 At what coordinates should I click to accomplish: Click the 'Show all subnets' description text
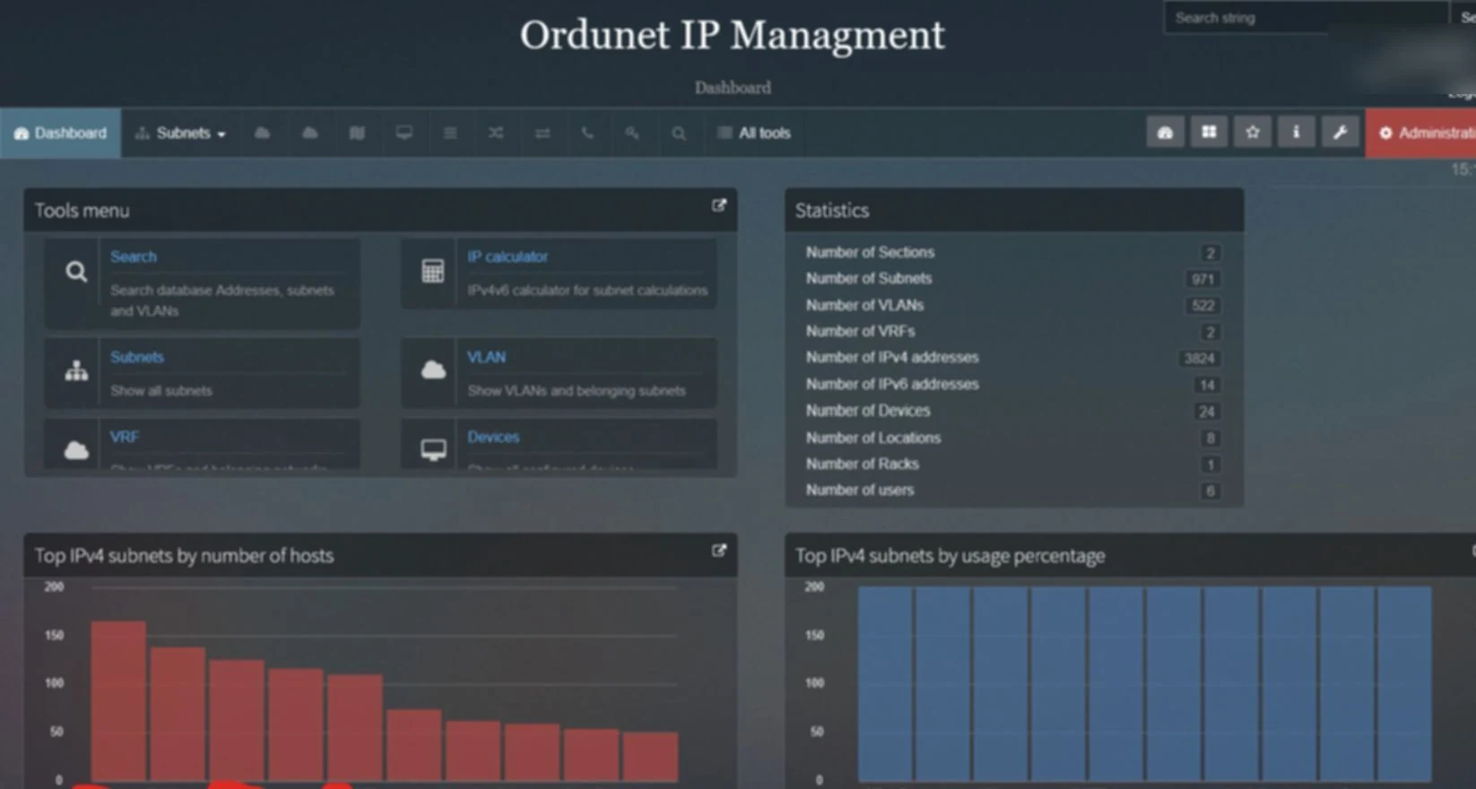[x=161, y=391]
